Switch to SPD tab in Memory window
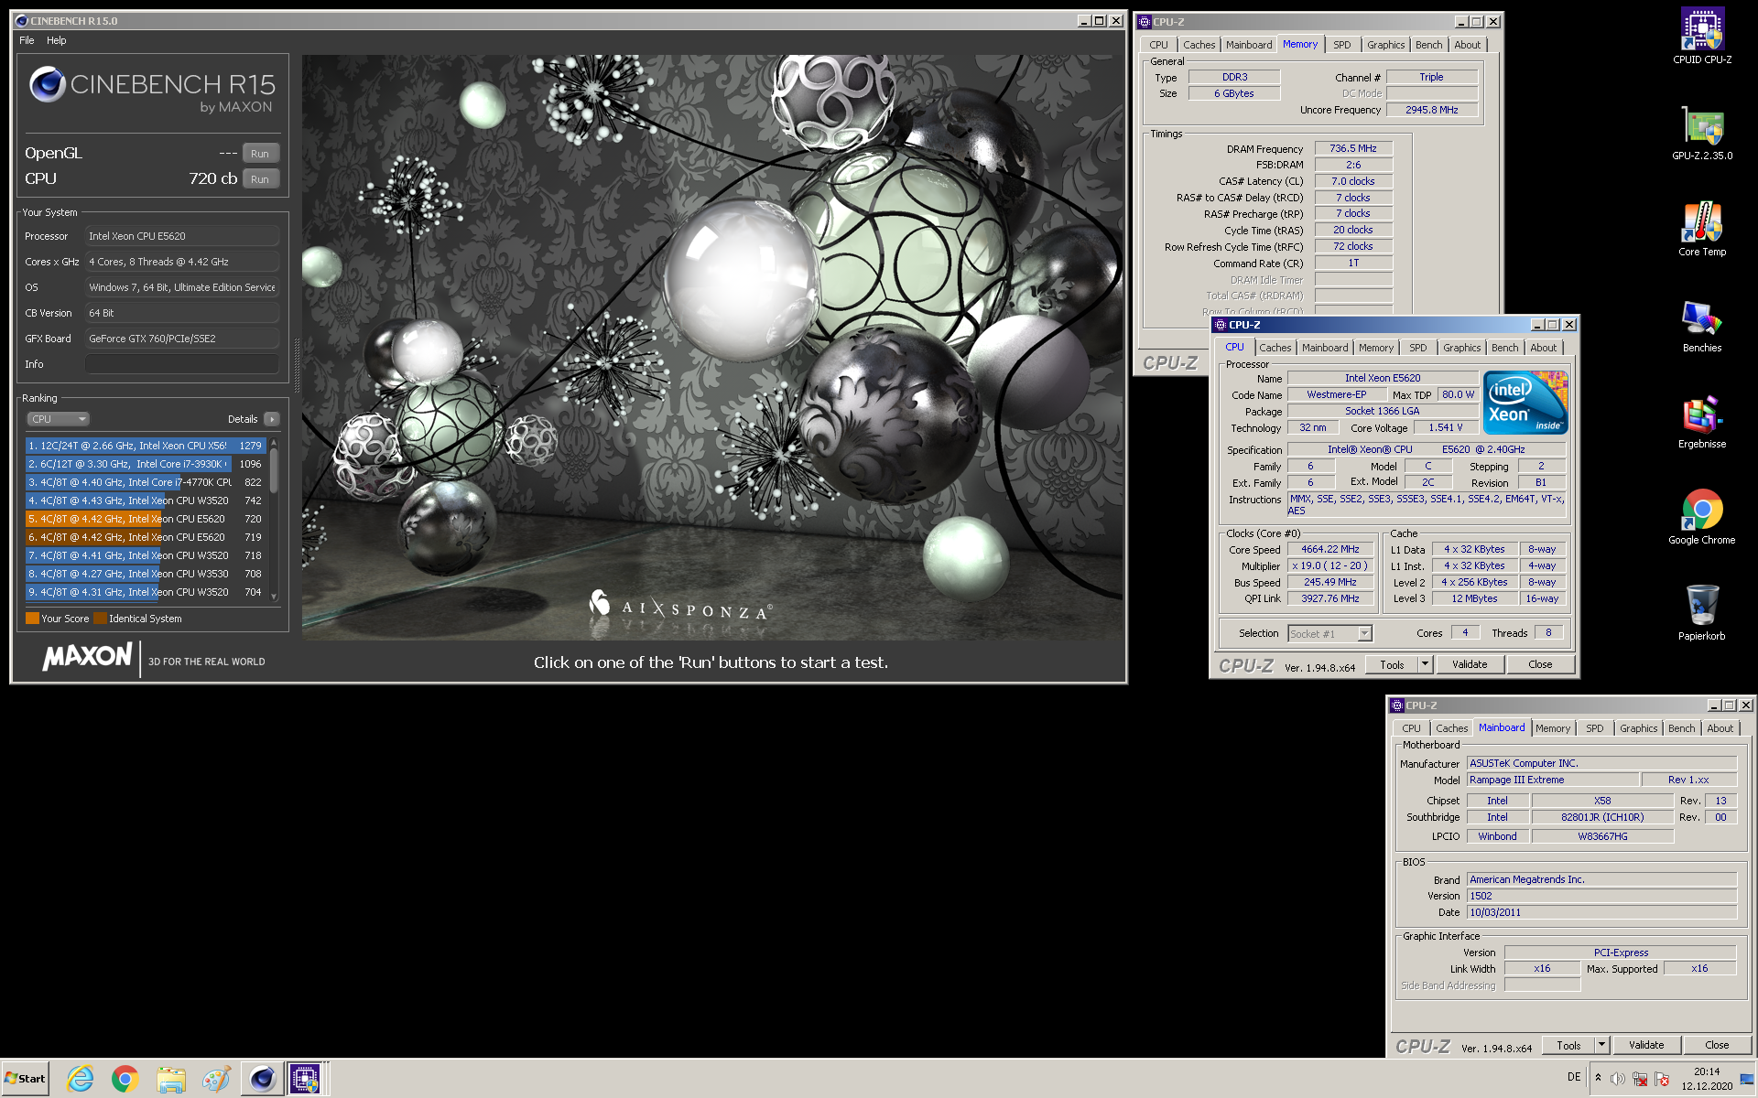This screenshot has height=1098, width=1758. tap(1341, 45)
